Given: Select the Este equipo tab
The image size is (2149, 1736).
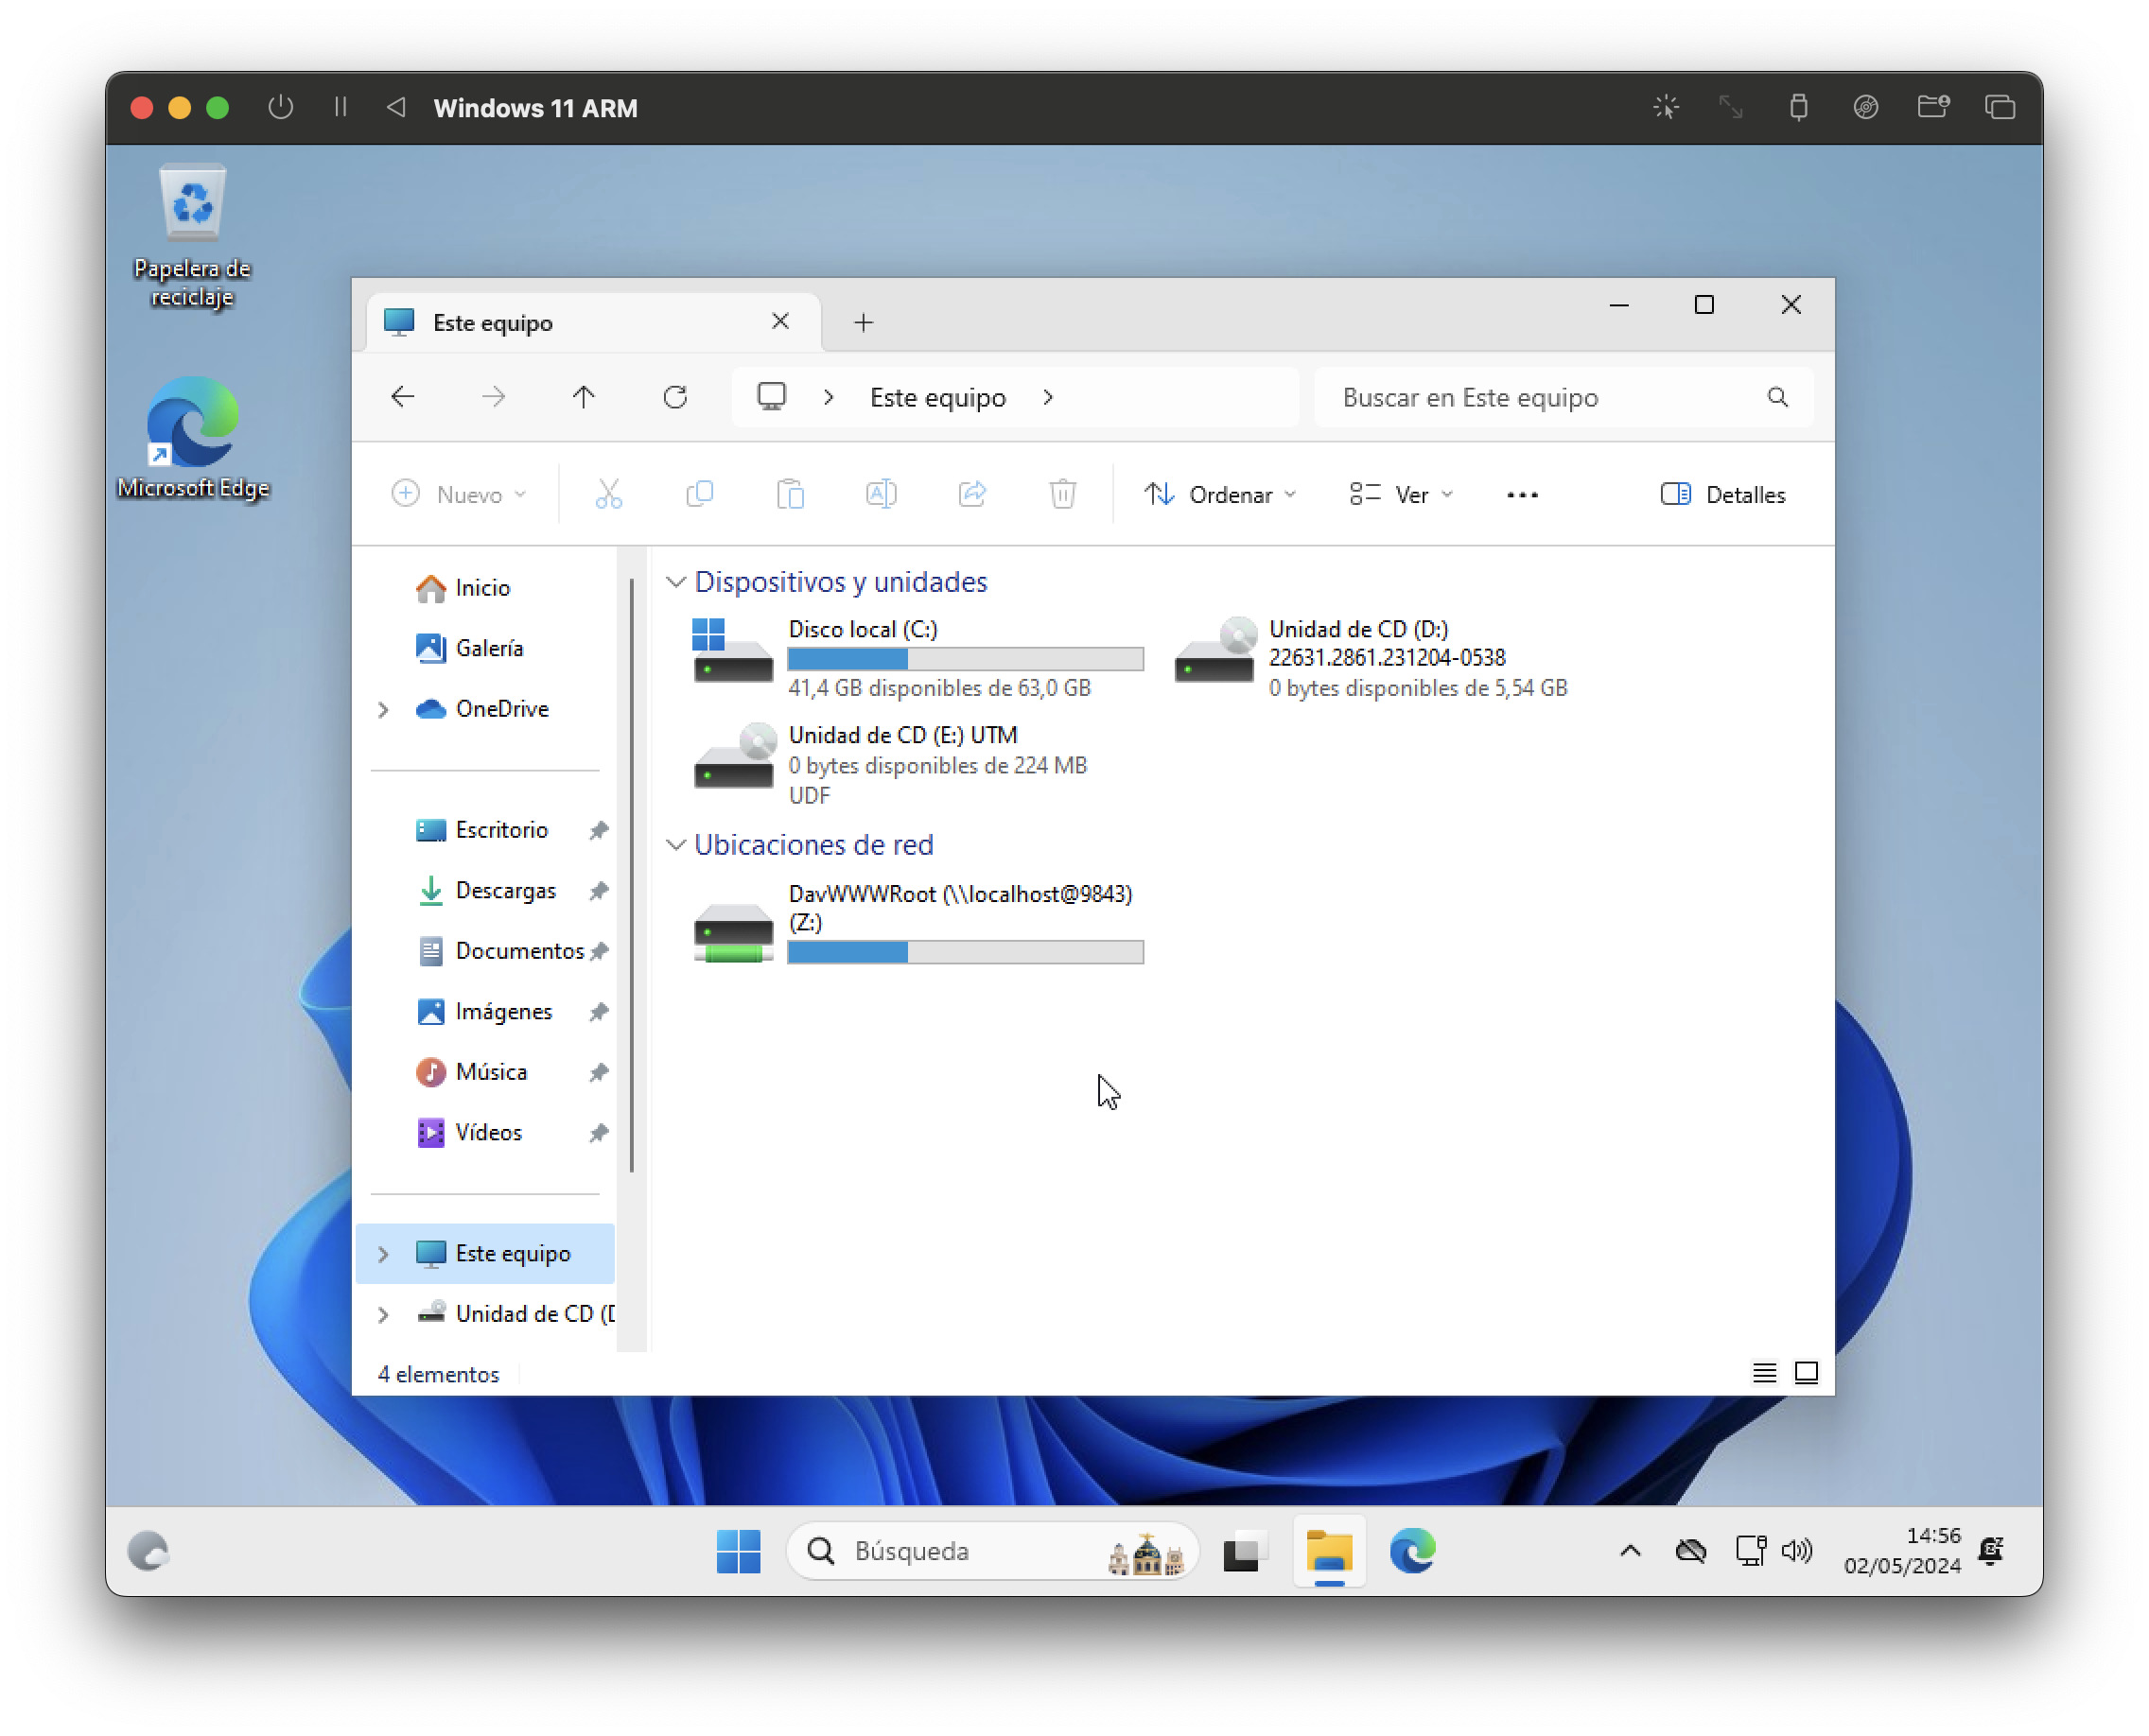Looking at the screenshot, I should click(x=594, y=322).
